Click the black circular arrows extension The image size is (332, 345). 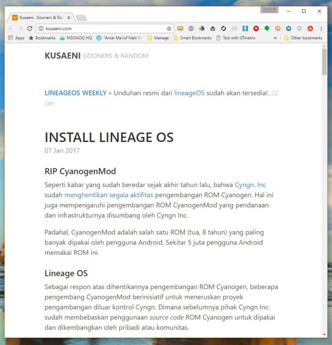(x=223, y=28)
